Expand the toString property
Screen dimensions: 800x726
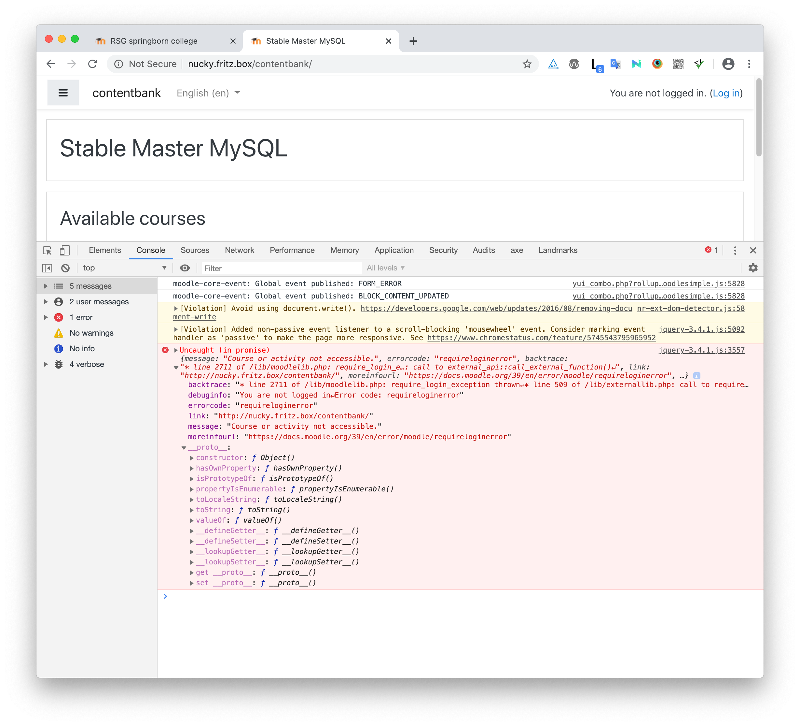pyautogui.click(x=192, y=510)
